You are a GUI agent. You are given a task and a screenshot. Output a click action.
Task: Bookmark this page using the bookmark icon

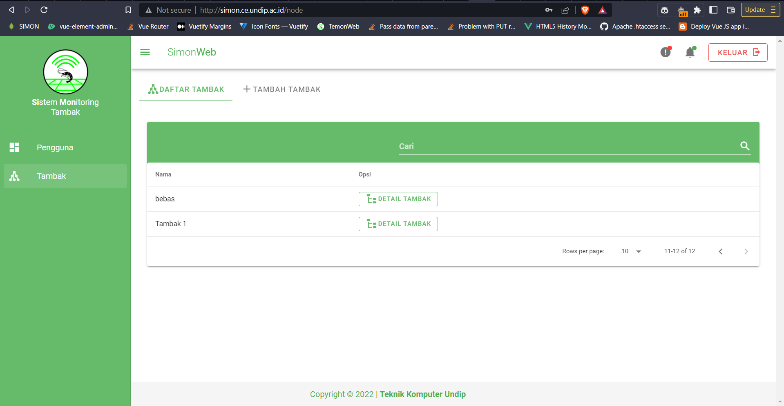click(128, 10)
